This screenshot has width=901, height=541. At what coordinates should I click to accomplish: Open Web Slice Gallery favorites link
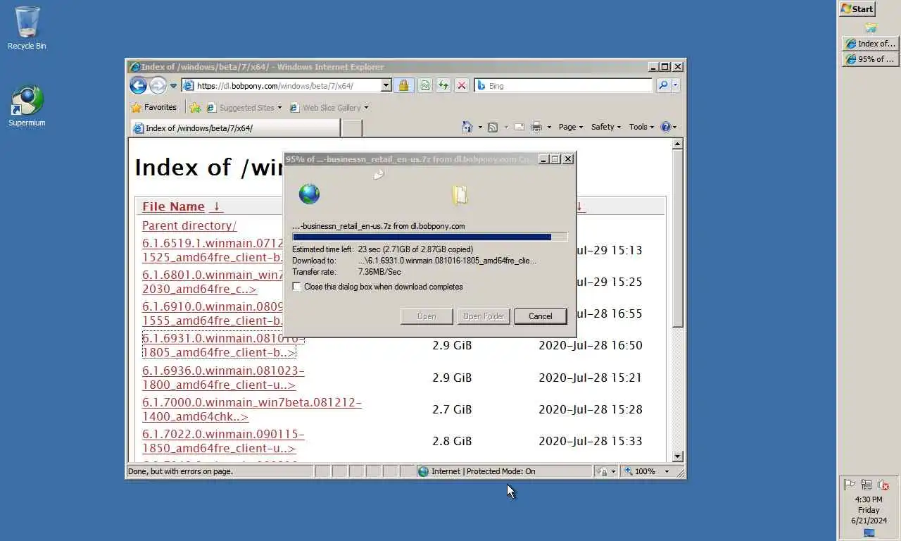point(329,108)
